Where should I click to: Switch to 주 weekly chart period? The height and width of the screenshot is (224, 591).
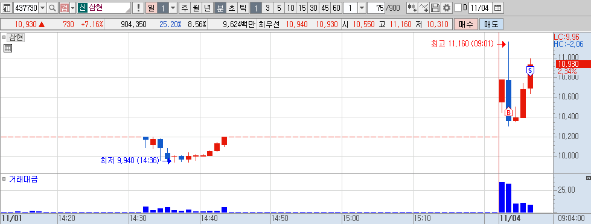[184, 8]
